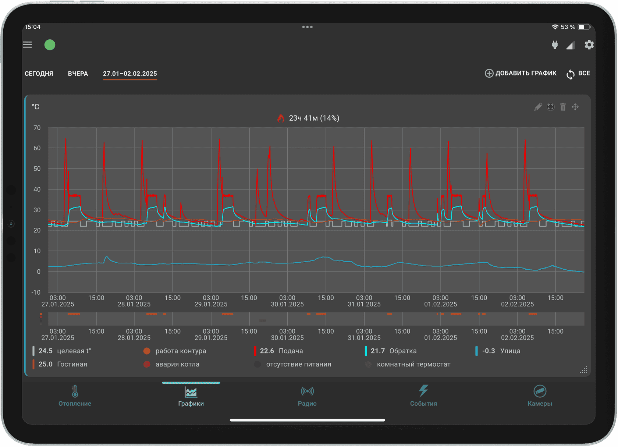Viewport: 618px width, 447px height.
Task: Open the Отопление bottom tab
Action: pyautogui.click(x=75, y=396)
